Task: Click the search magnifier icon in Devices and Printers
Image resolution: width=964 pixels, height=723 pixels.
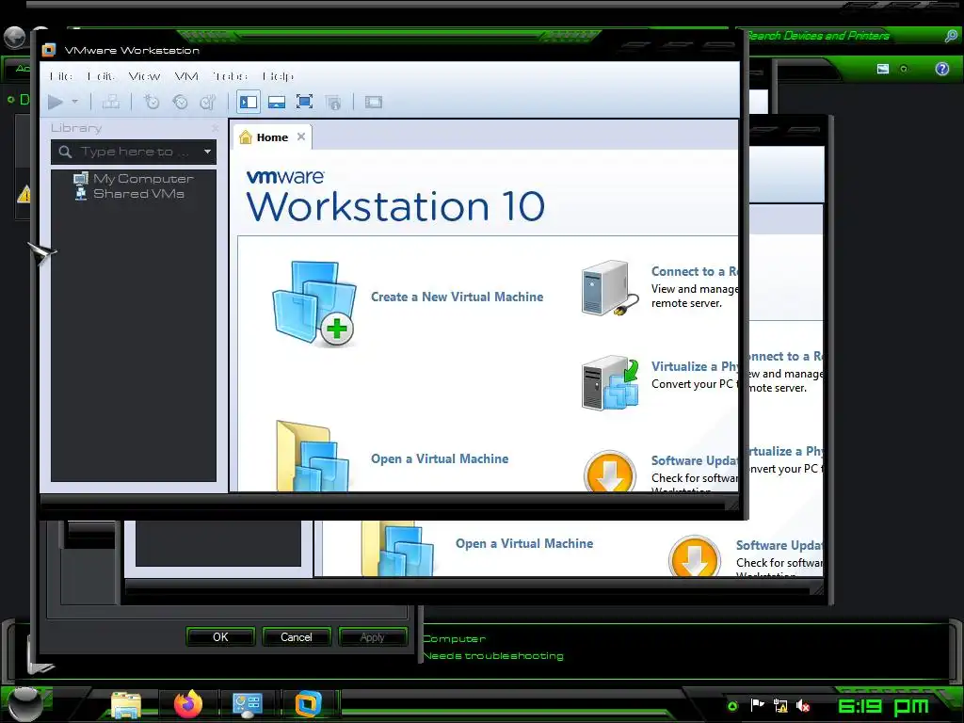Action: [951, 36]
